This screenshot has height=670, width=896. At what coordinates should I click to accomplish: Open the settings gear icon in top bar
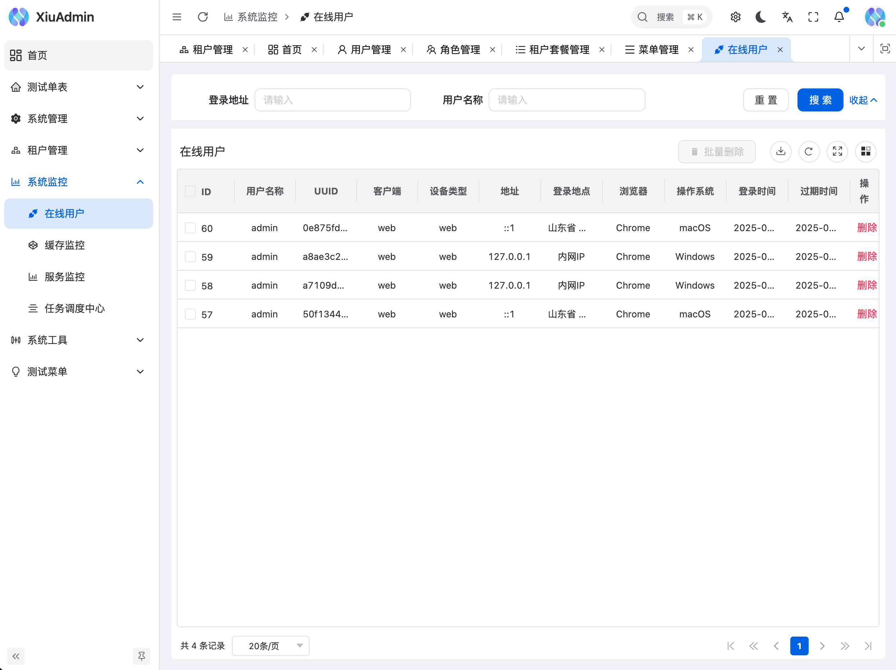click(x=736, y=17)
